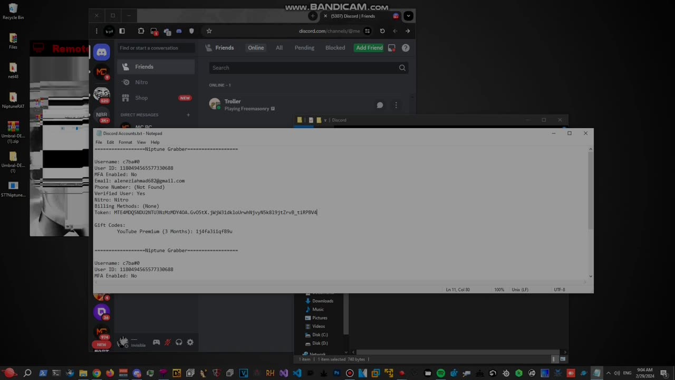Click the Add Friend button
Viewport: 675px width, 380px height.
[x=369, y=47]
